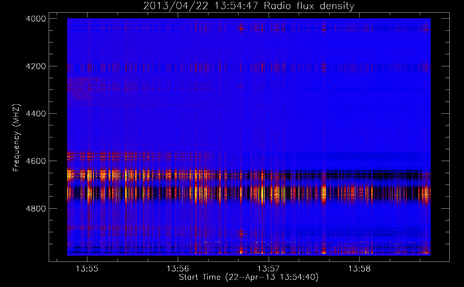
Task: Click the 13:56 time tick label
Action: [178, 269]
